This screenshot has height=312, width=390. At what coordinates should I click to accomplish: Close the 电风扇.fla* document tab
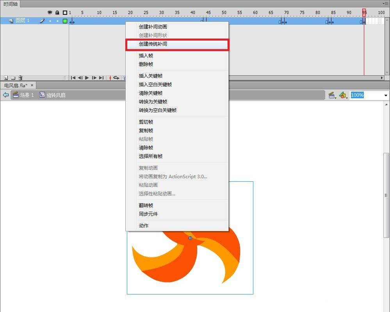[x=32, y=85]
